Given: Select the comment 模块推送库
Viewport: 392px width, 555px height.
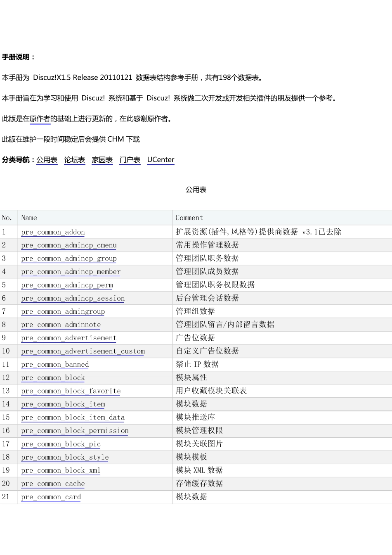Looking at the screenshot, I should pyautogui.click(x=195, y=417).
